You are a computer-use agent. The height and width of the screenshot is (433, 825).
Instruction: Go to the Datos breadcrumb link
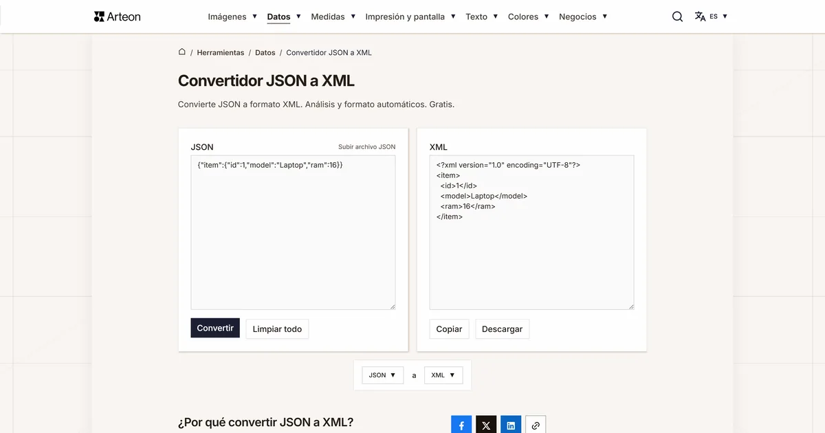click(265, 52)
